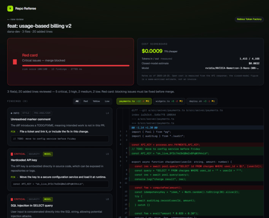Click the red CRITICAL marker on SQL injection finding
The image size is (269, 218).
click(x=12, y=199)
